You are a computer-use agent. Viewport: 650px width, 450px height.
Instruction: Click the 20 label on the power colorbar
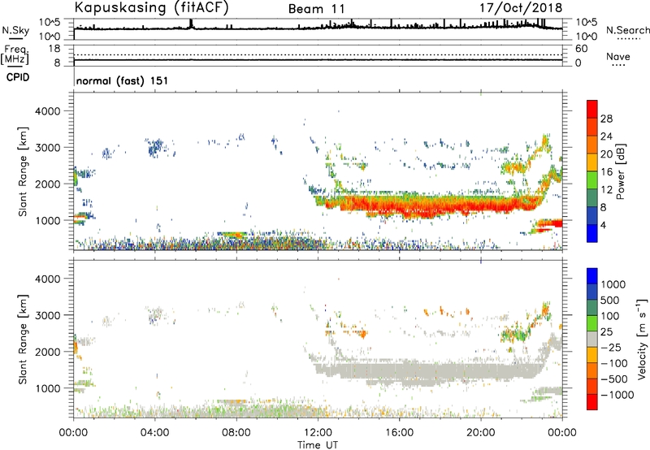pyautogui.click(x=606, y=154)
